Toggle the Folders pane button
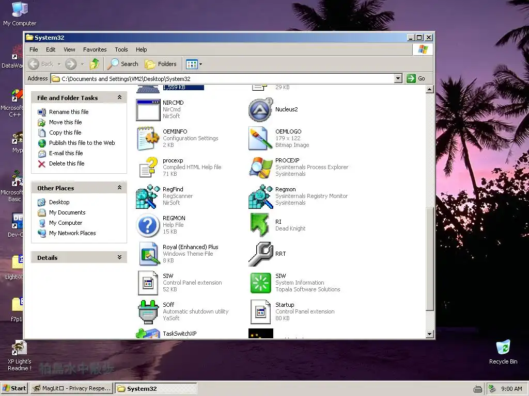529x396 pixels. click(161, 64)
